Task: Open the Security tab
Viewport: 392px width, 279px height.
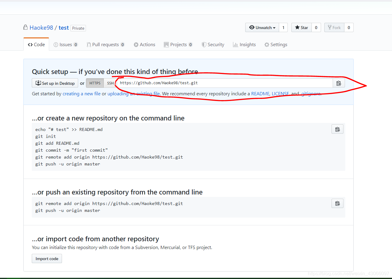Action: point(213,45)
